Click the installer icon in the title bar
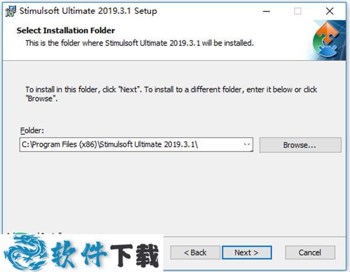The image size is (350, 272). [x=10, y=10]
